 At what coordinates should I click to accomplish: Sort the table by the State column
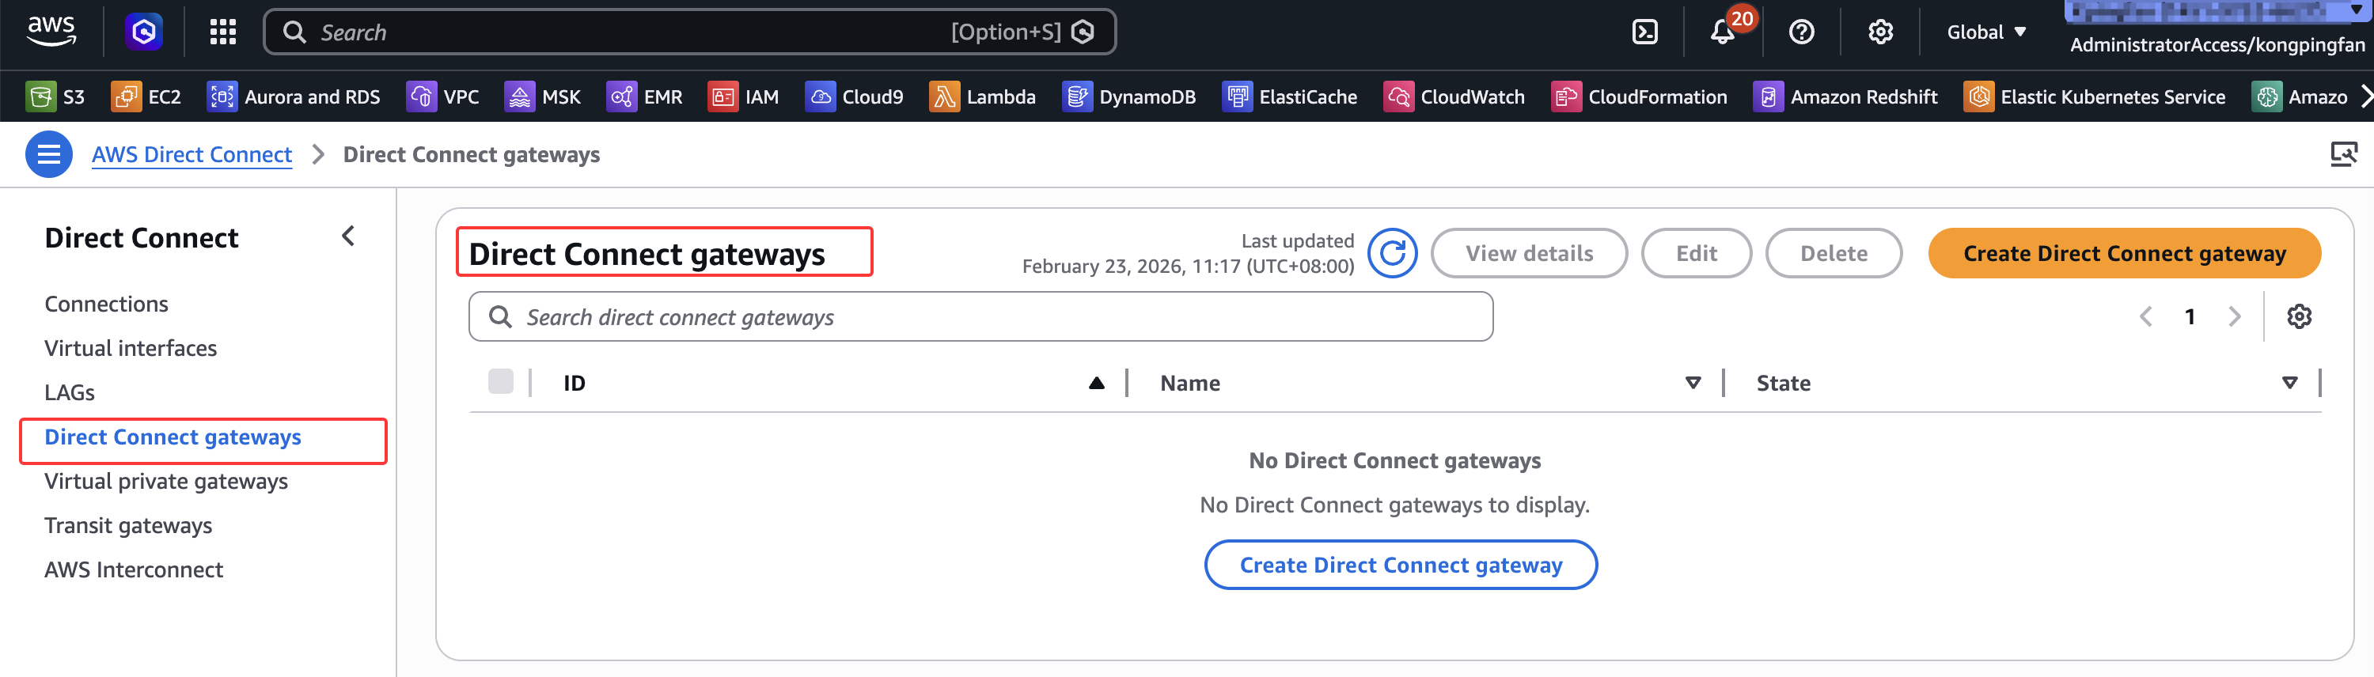2289,383
